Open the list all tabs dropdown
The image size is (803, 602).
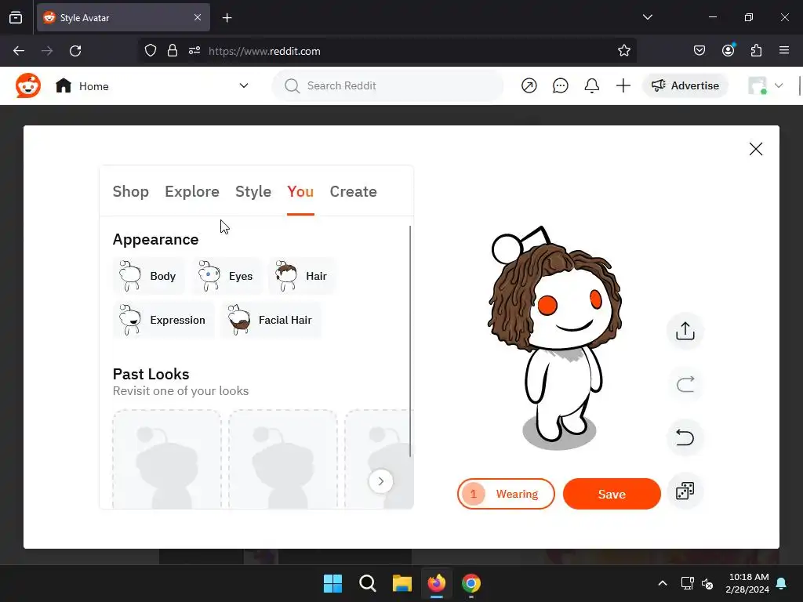pyautogui.click(x=648, y=17)
